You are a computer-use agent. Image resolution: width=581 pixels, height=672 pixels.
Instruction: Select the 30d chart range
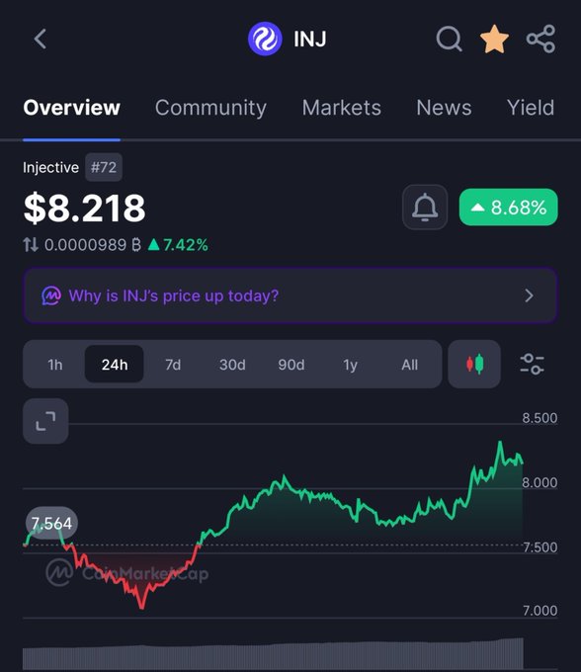(232, 365)
